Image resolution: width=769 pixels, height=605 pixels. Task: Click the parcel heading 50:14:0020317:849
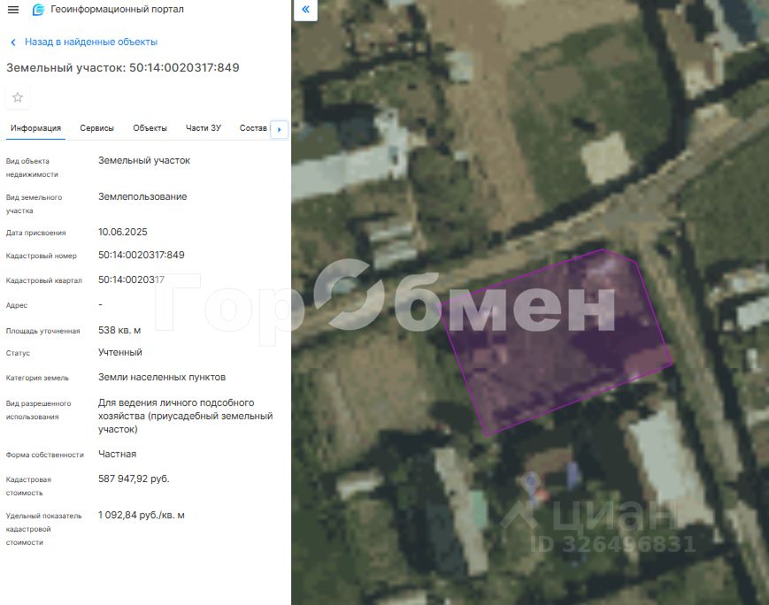[123, 67]
